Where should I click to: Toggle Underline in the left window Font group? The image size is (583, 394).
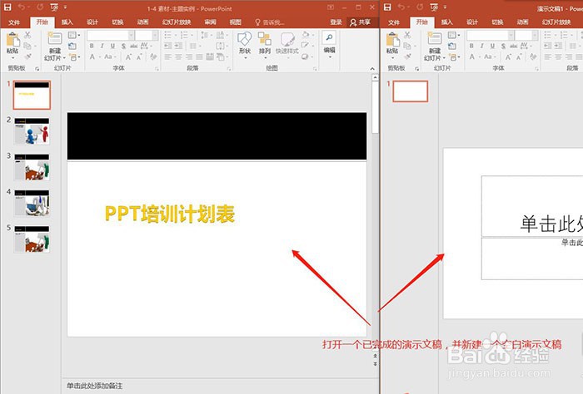click(112, 46)
